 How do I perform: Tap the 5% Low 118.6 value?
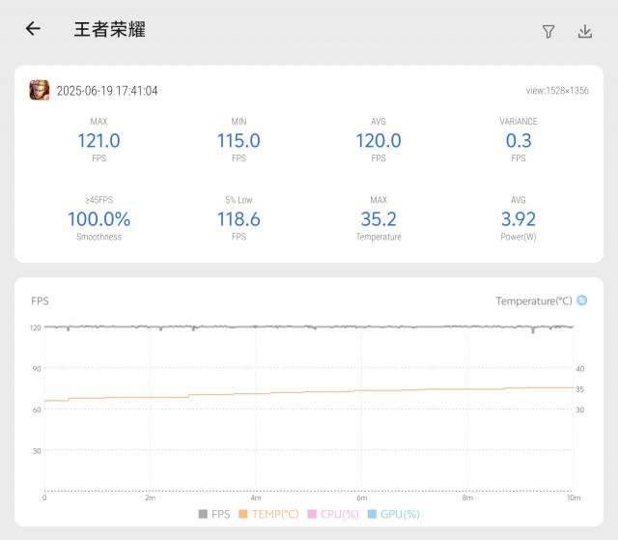pos(239,219)
